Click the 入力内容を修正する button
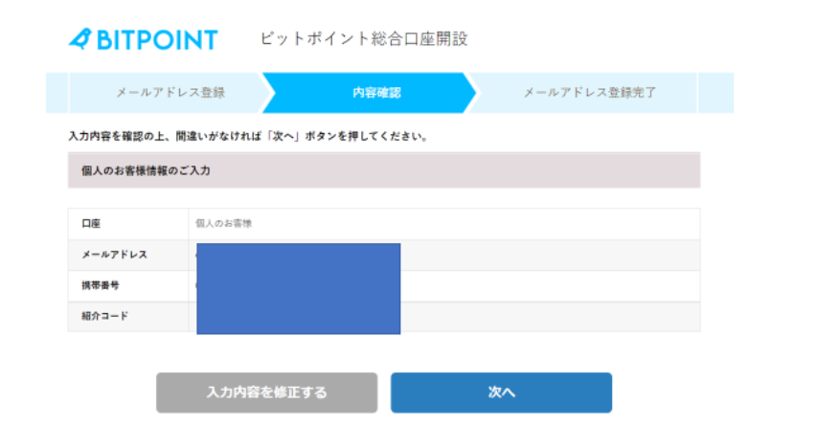This screenshot has width=817, height=448. (267, 392)
